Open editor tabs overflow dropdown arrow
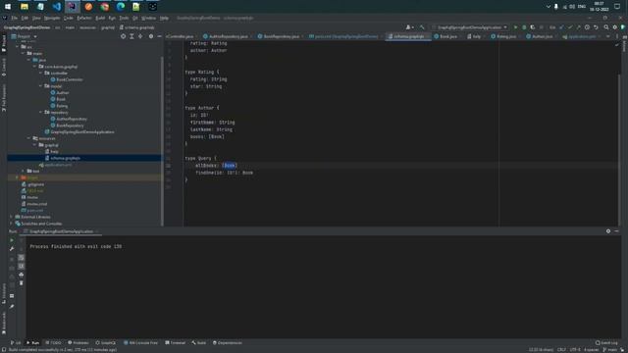This screenshot has width=628, height=353. 608,36
